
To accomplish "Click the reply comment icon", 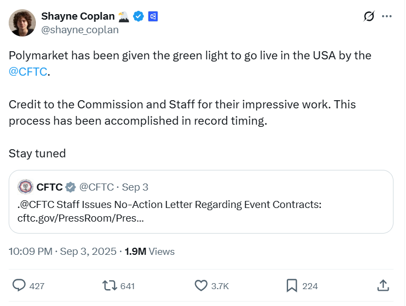I will point(20,285).
